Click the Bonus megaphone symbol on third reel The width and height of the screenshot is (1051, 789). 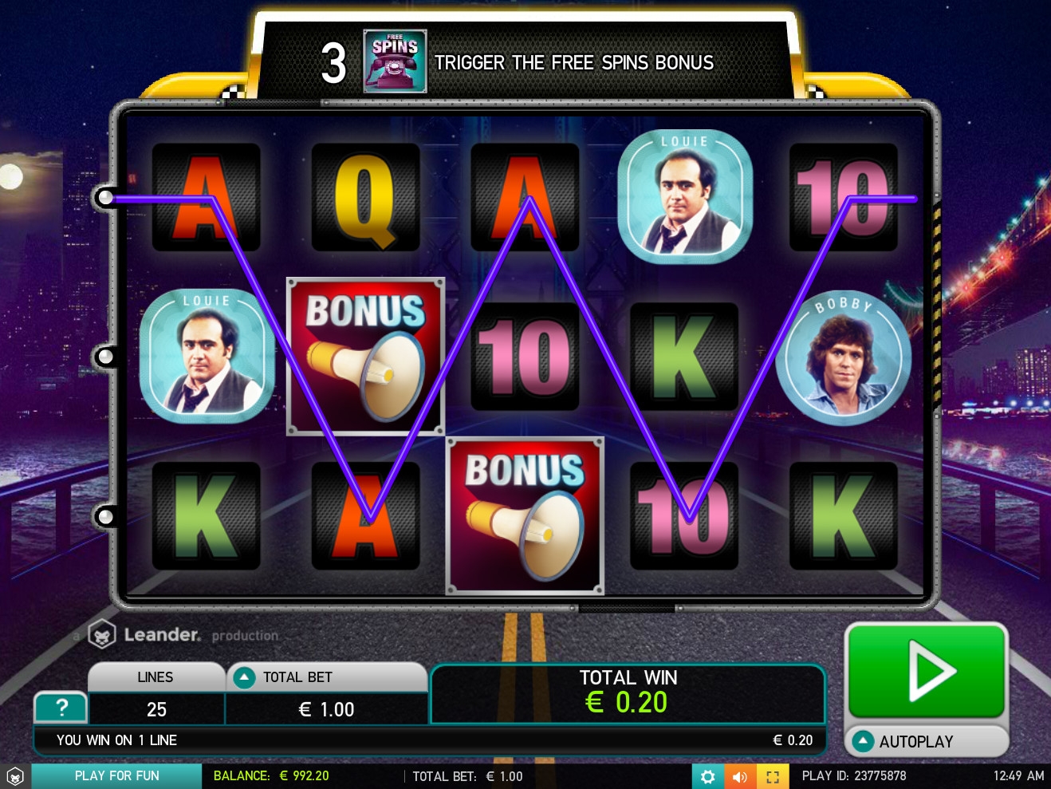point(525,516)
